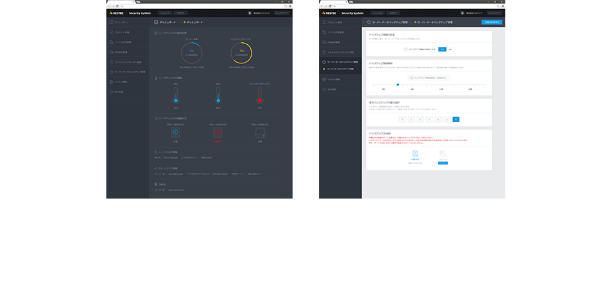The image size is (611, 287).
Task: Open File sharing management in right window sidebar
Action: click(x=341, y=32)
